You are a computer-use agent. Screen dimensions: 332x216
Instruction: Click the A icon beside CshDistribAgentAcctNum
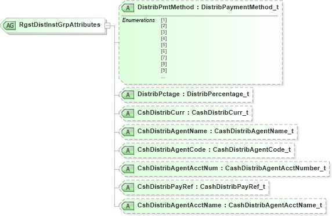128,169
